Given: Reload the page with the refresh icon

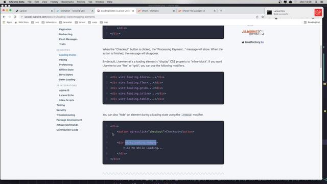Looking at the screenshot, I should [x=15, y=17].
